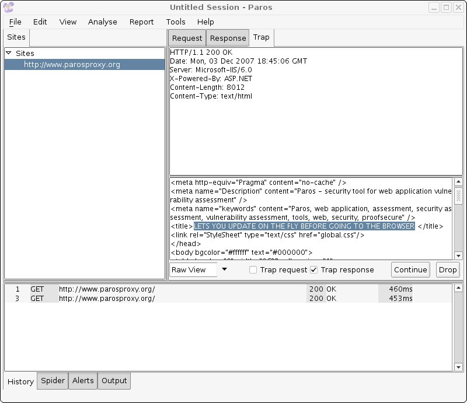Open the Tools menu
The image size is (467, 403).
click(176, 22)
